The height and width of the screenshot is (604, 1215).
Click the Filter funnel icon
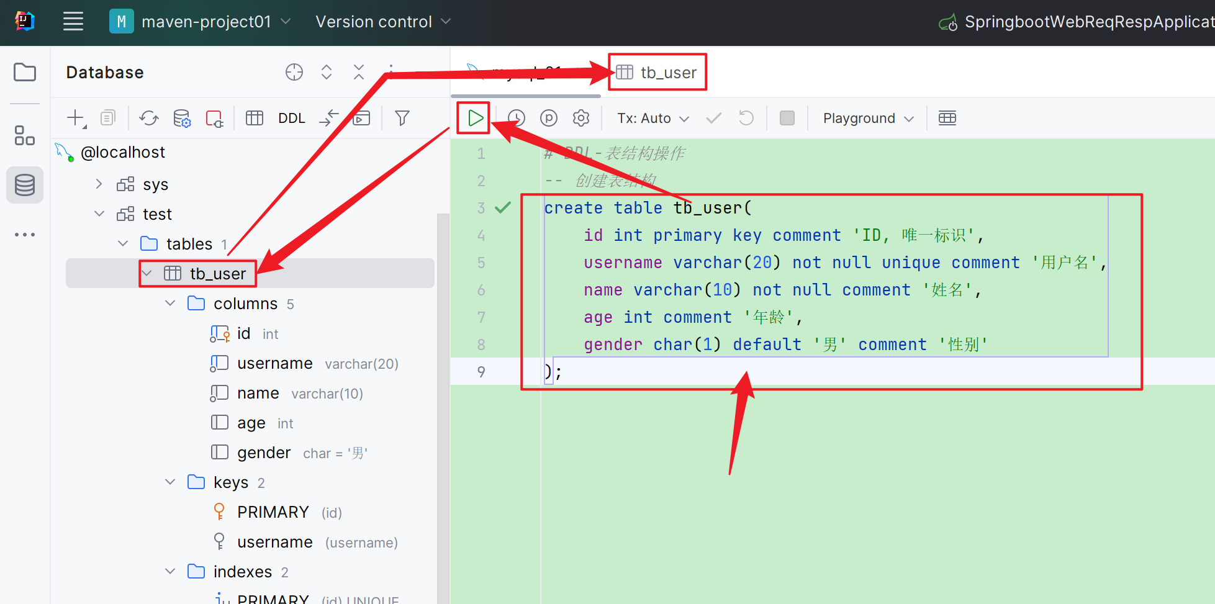click(402, 118)
